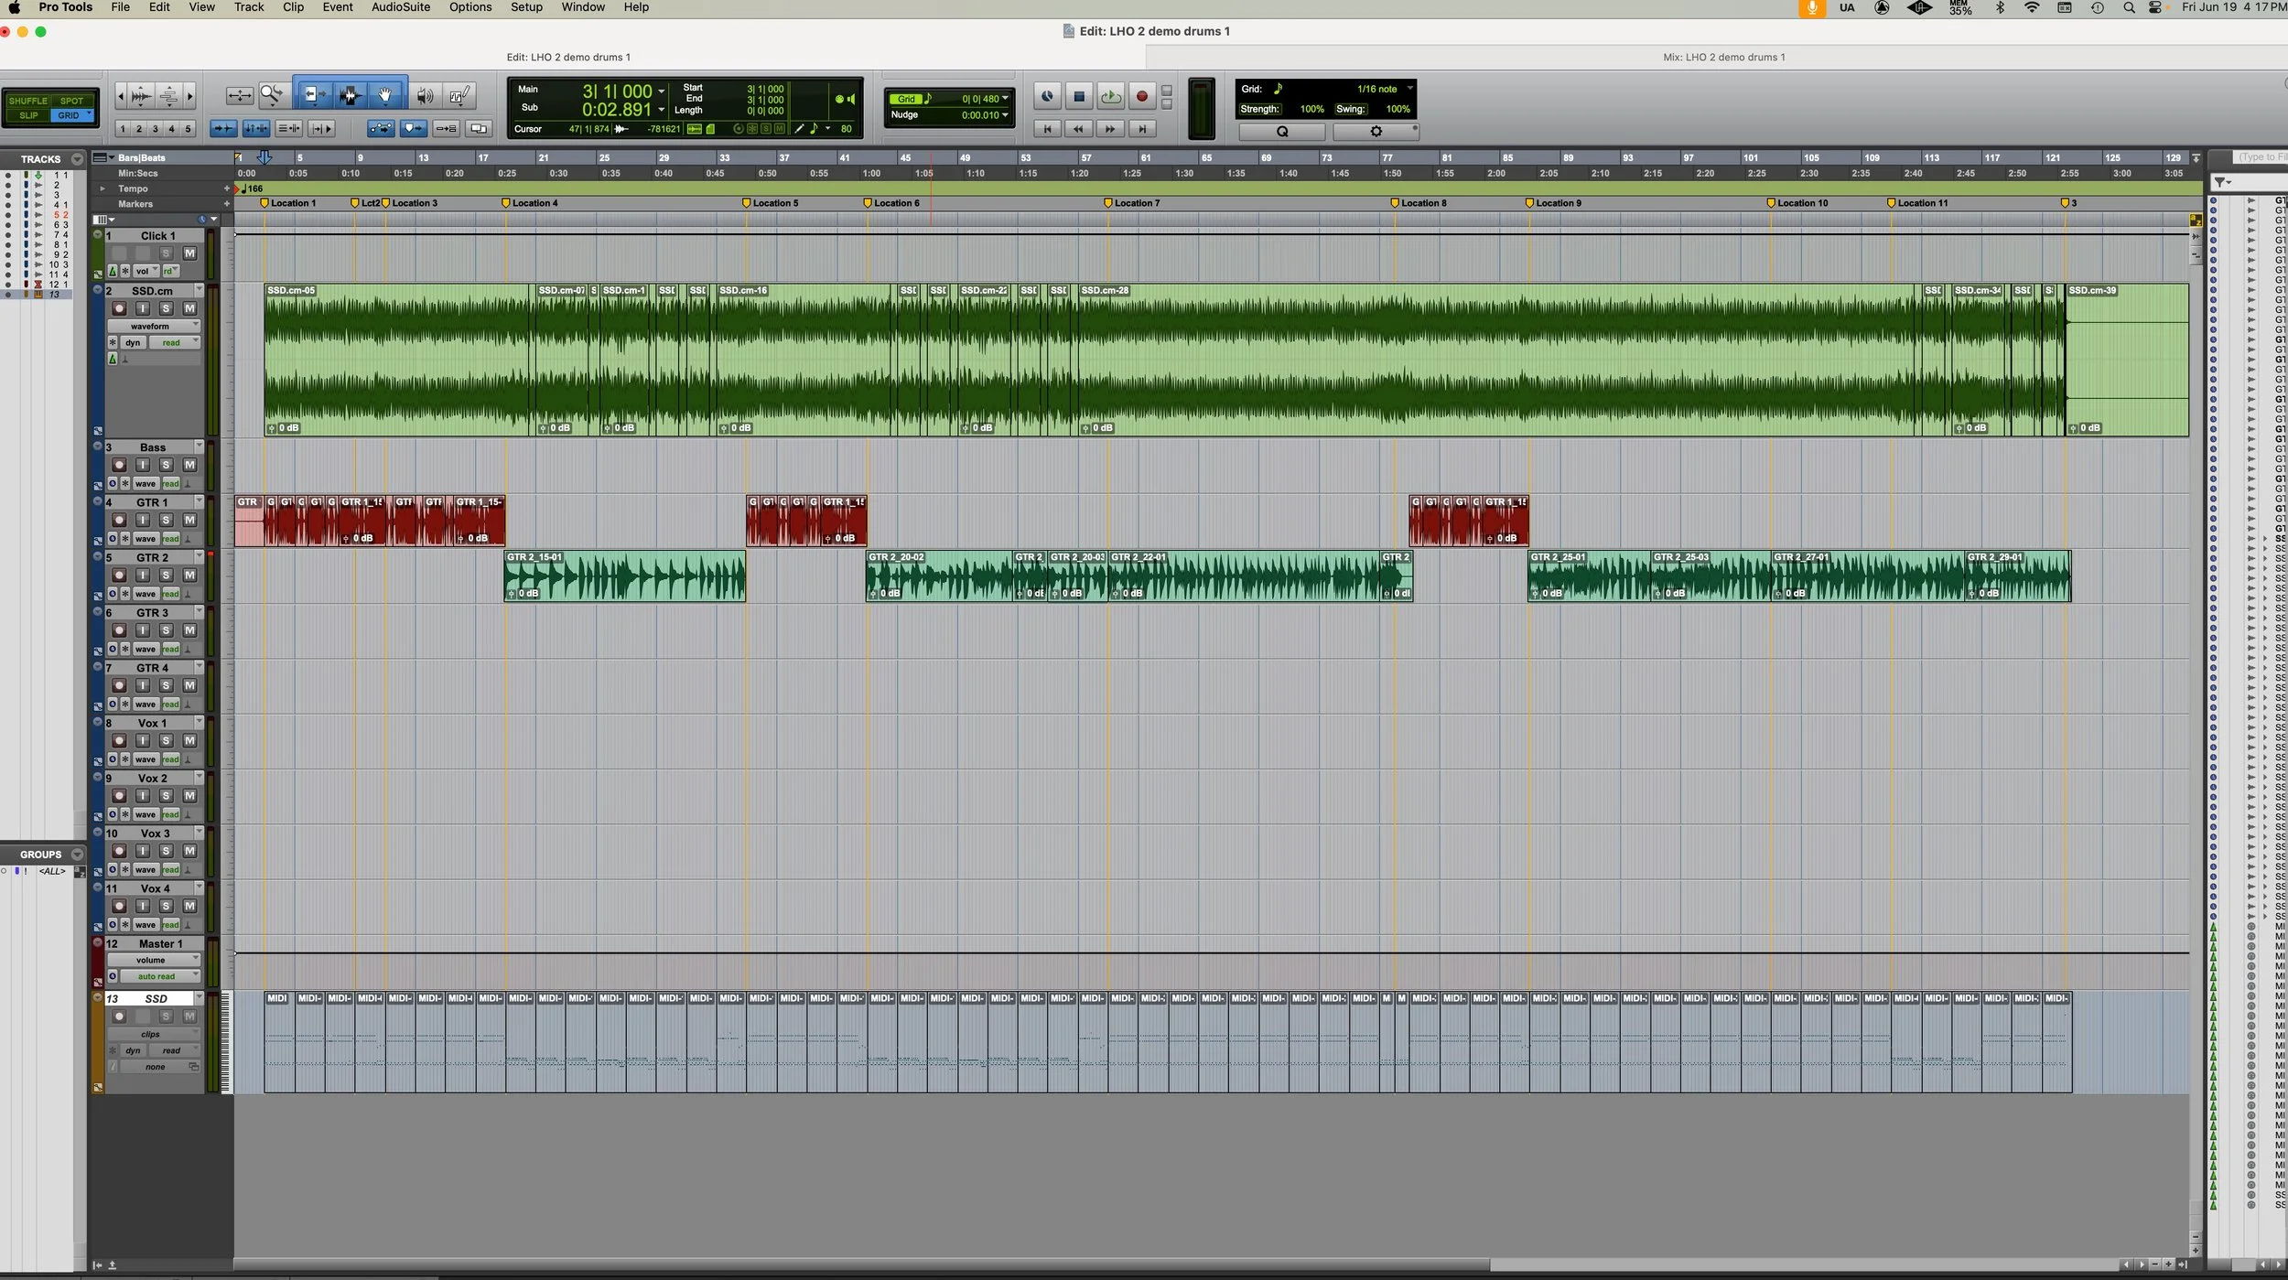Image resolution: width=2288 pixels, height=1280 pixels.
Task: Open the Clip menu
Action: point(293,7)
